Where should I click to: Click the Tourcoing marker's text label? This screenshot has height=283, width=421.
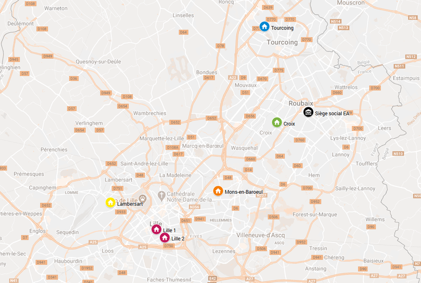click(x=282, y=28)
